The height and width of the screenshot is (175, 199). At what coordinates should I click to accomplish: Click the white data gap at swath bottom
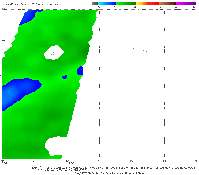(56, 146)
